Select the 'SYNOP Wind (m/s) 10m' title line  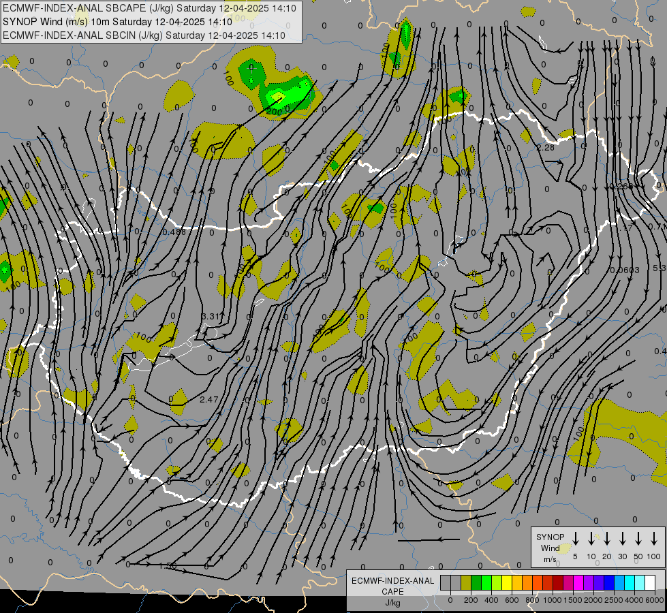click(x=117, y=22)
